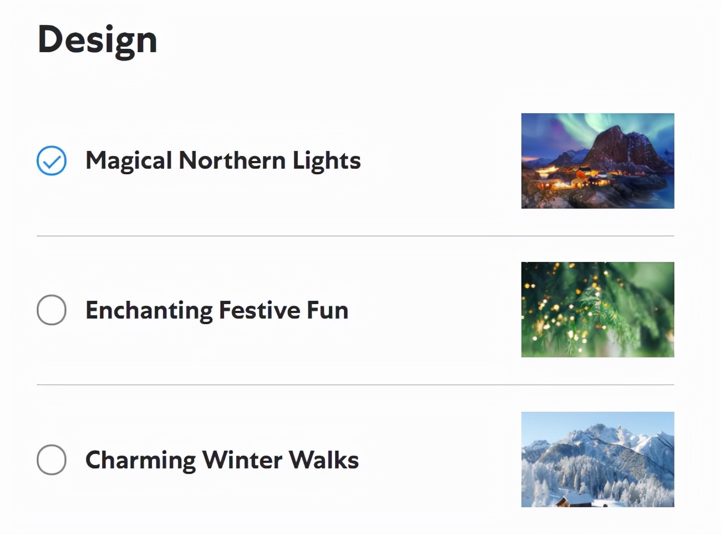Click the cabin roof in the winter thumbnail
Viewport: 721px width, 535px height.
[x=577, y=498]
